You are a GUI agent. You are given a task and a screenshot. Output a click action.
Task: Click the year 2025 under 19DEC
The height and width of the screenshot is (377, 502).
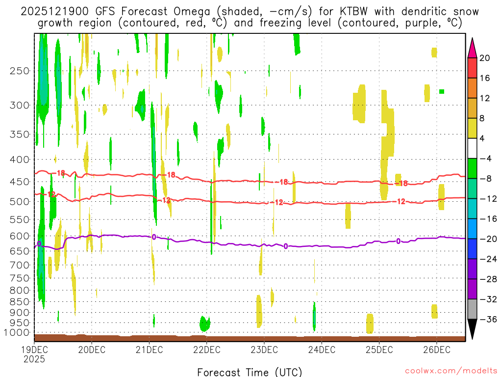click(34, 359)
